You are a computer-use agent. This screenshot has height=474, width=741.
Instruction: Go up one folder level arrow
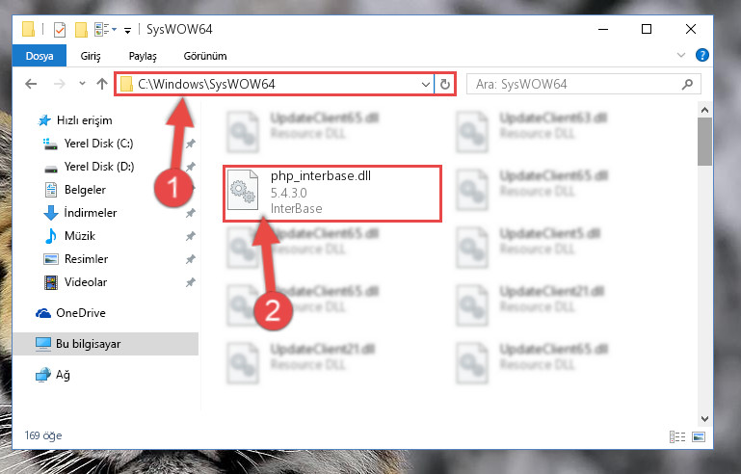pyautogui.click(x=101, y=84)
